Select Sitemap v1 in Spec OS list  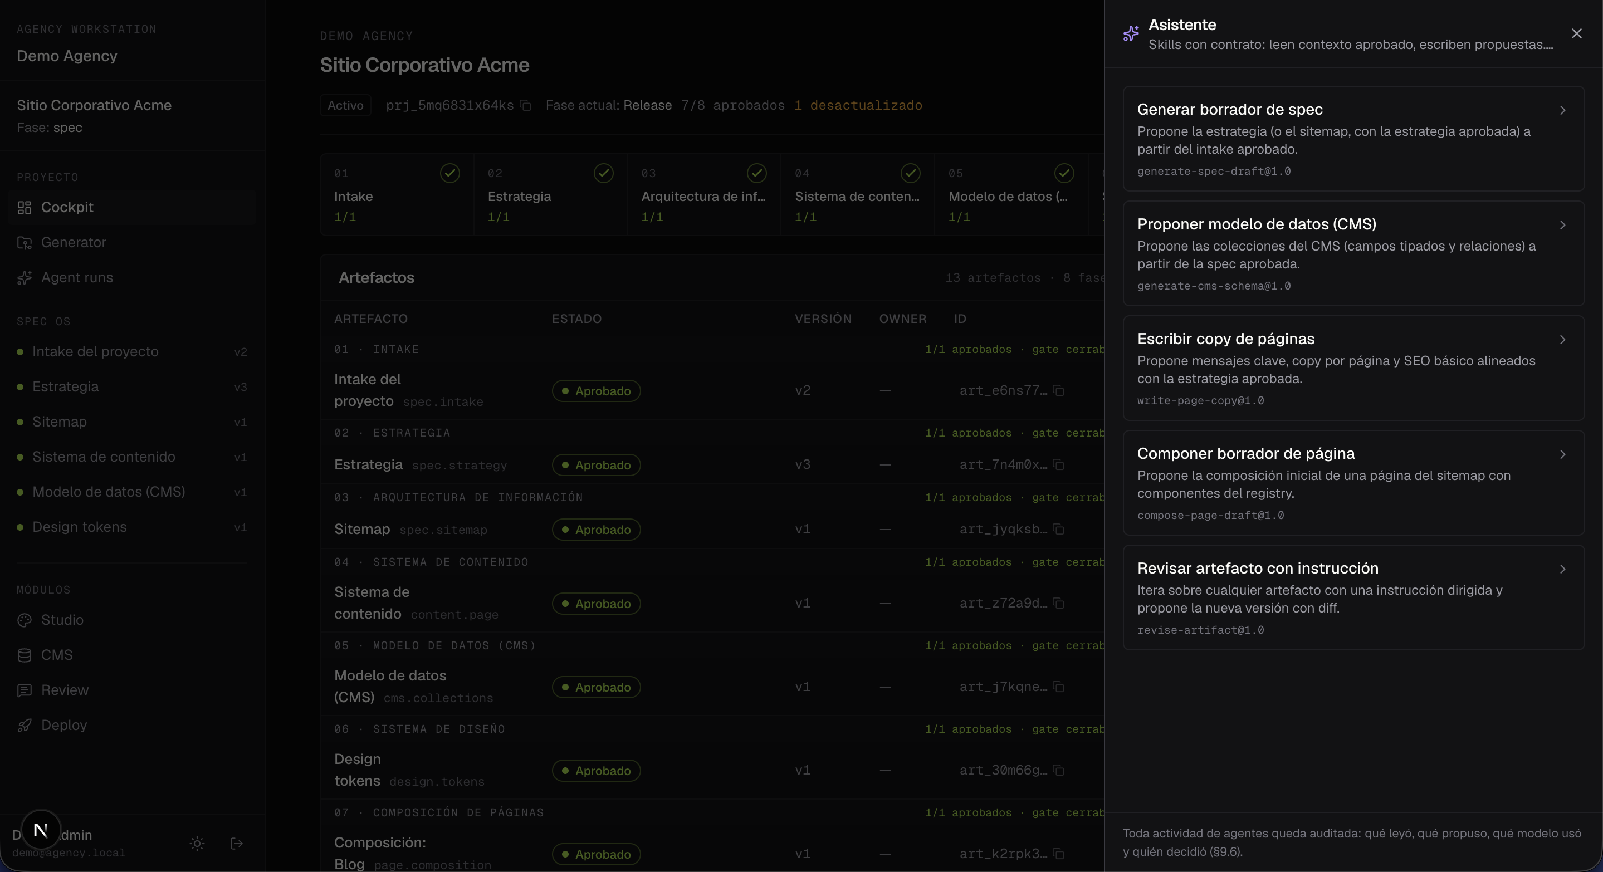pos(133,422)
